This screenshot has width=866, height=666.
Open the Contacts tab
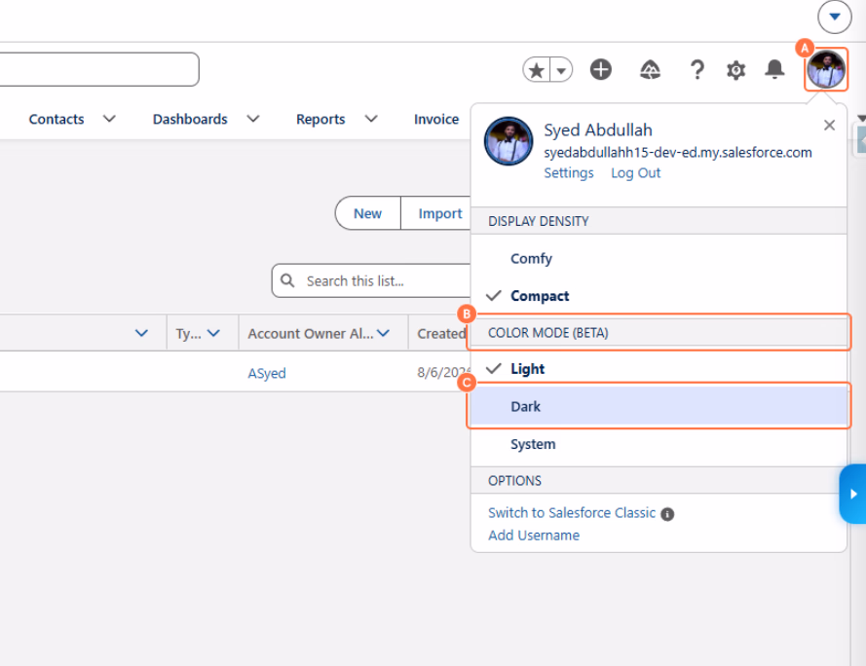tap(56, 120)
